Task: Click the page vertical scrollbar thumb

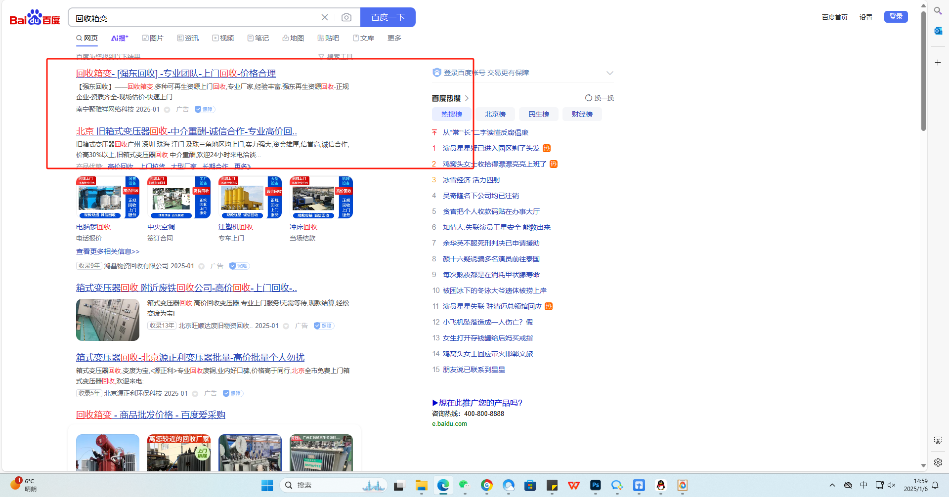Action: pos(923,69)
